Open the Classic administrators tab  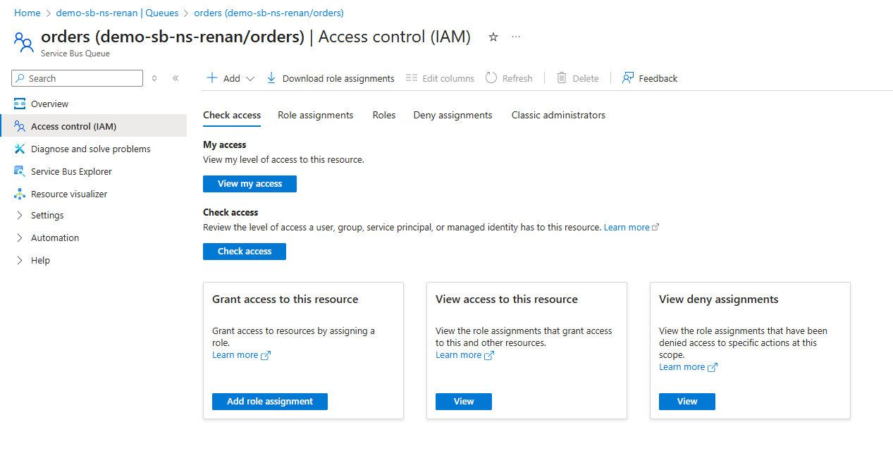pos(558,115)
